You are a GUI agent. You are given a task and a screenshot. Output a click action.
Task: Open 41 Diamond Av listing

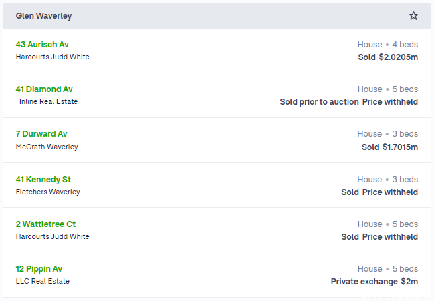(44, 89)
